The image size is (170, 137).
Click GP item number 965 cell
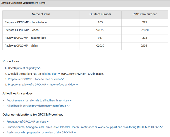coord(100,22)
